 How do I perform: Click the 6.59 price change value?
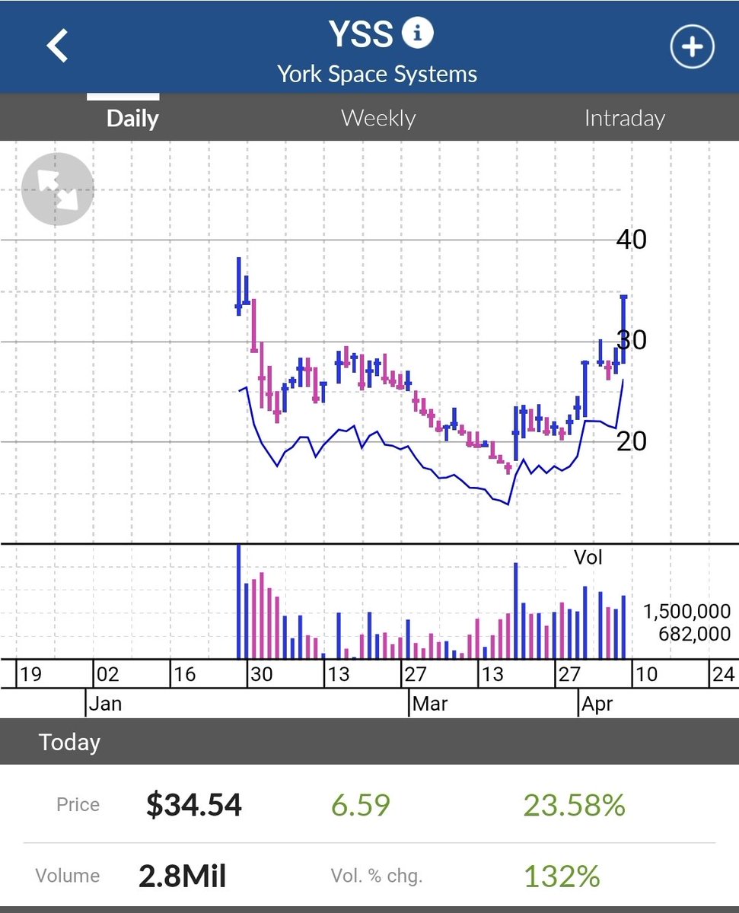361,804
